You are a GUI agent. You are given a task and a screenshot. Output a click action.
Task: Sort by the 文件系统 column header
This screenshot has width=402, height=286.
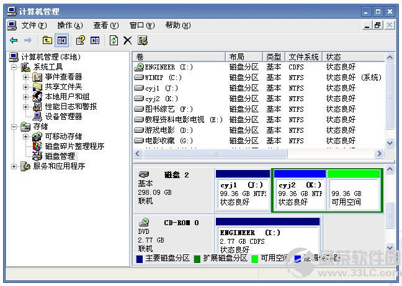[304, 56]
